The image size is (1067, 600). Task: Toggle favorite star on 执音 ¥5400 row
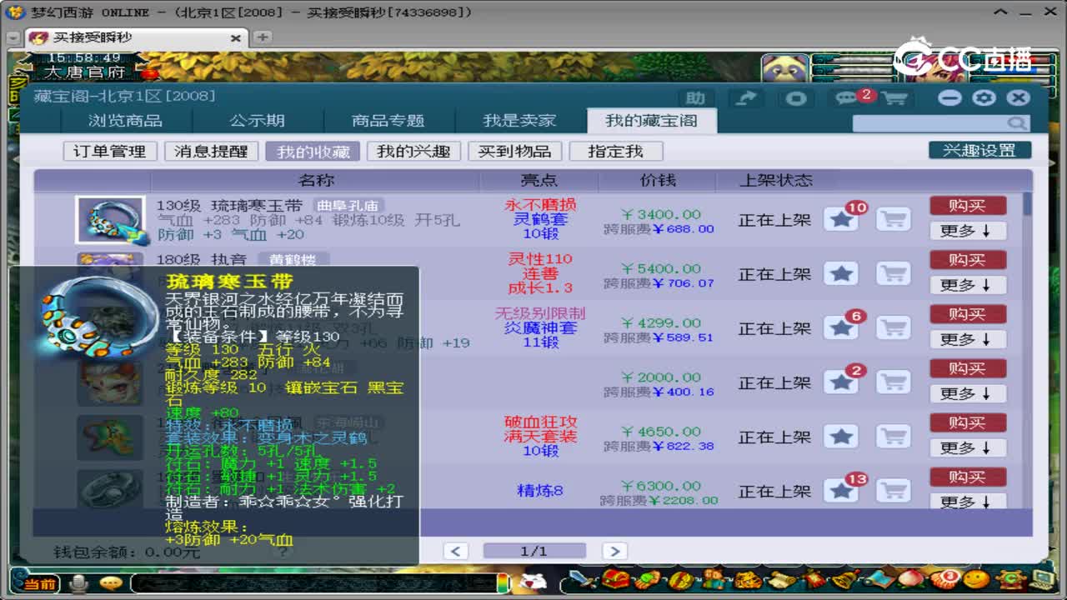pyautogui.click(x=842, y=274)
